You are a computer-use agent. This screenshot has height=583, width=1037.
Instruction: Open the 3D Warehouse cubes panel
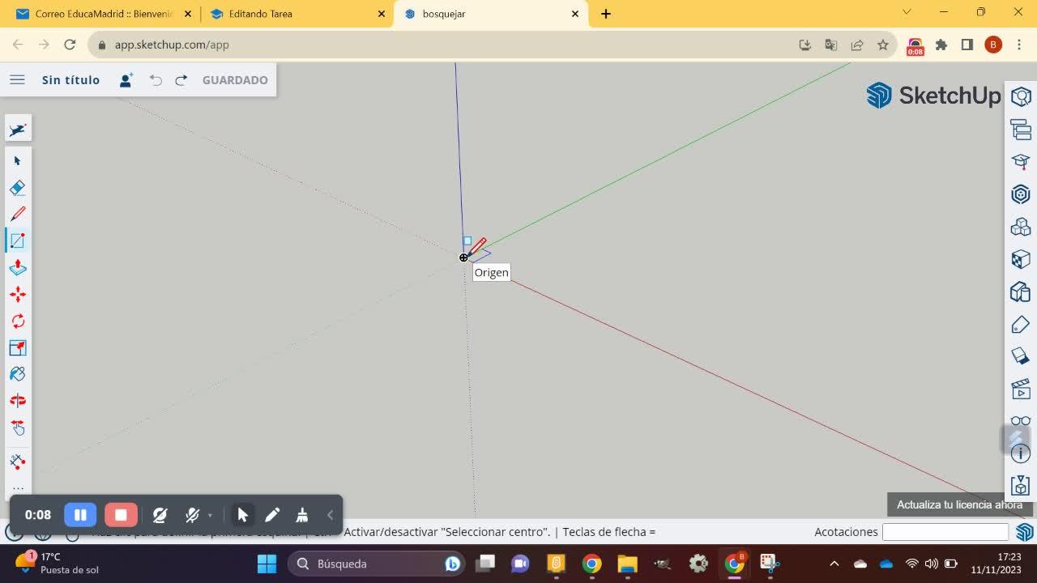(x=1021, y=226)
